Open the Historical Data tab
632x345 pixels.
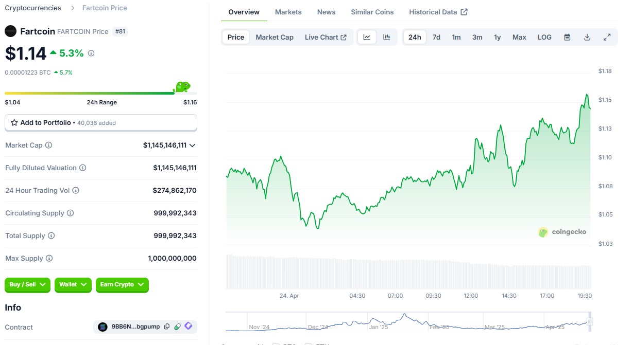438,12
